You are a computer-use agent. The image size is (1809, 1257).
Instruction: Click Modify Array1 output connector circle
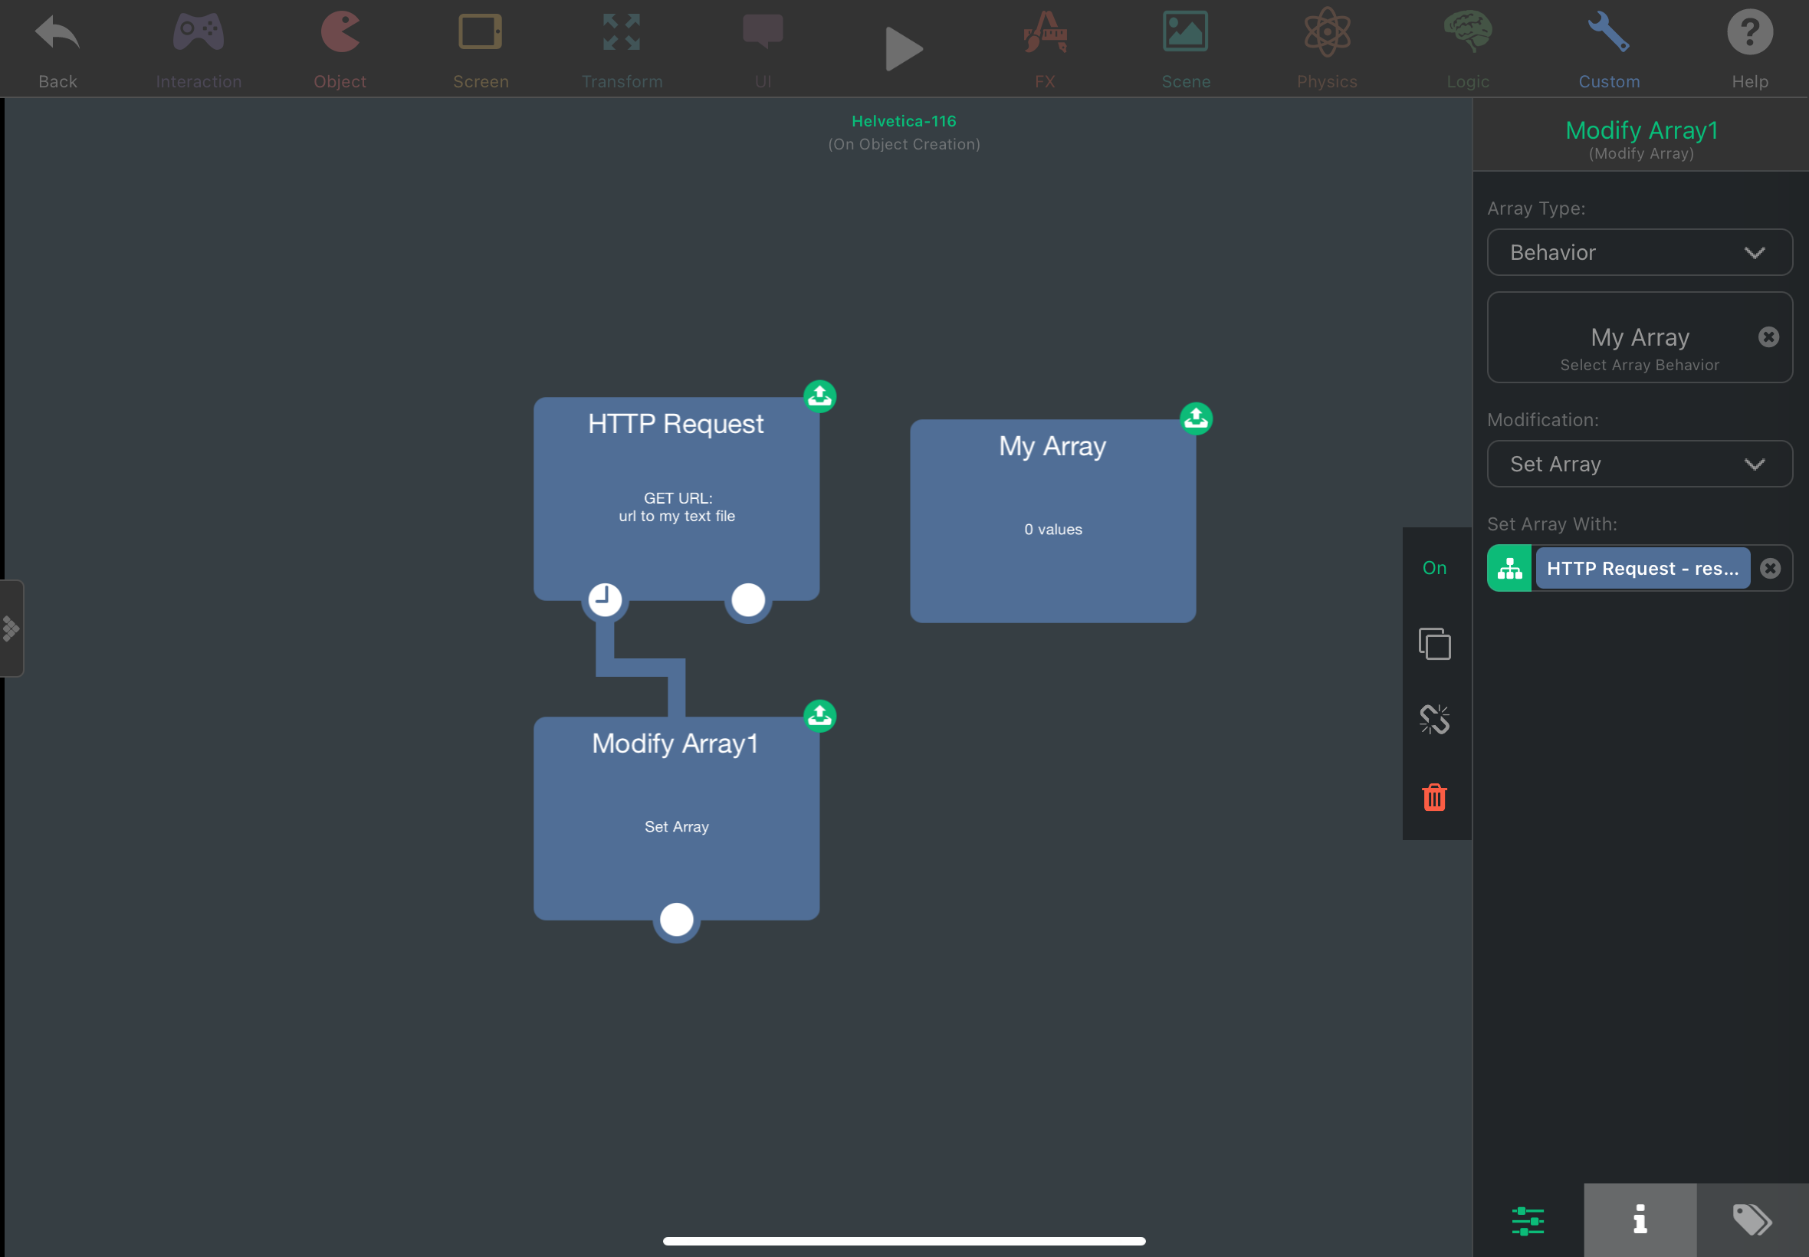[676, 919]
